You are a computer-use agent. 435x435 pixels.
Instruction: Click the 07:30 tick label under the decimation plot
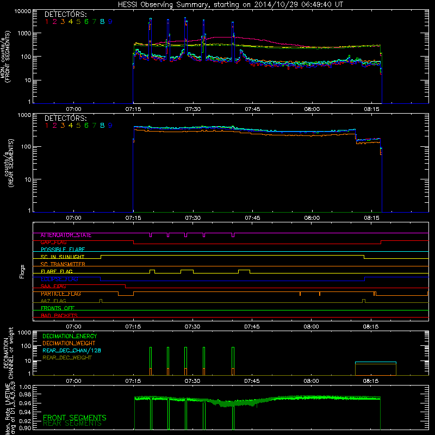point(192,381)
